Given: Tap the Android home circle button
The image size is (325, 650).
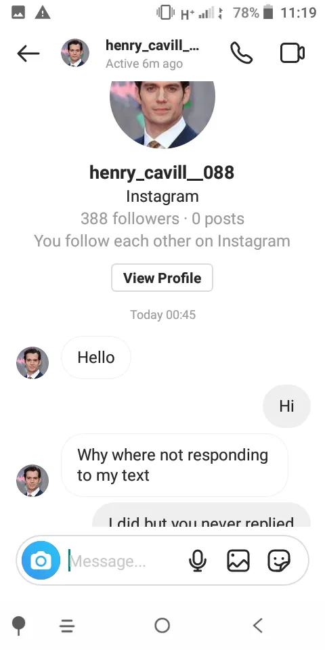Looking at the screenshot, I should coord(162,625).
